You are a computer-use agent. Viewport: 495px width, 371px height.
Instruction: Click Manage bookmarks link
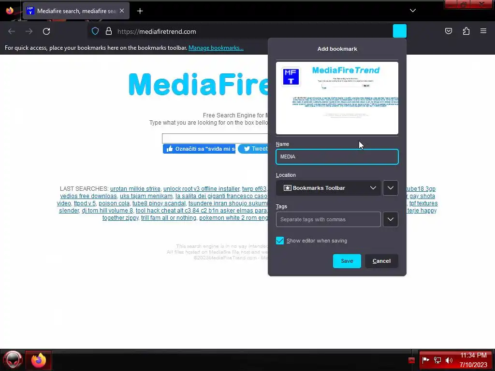point(216,48)
